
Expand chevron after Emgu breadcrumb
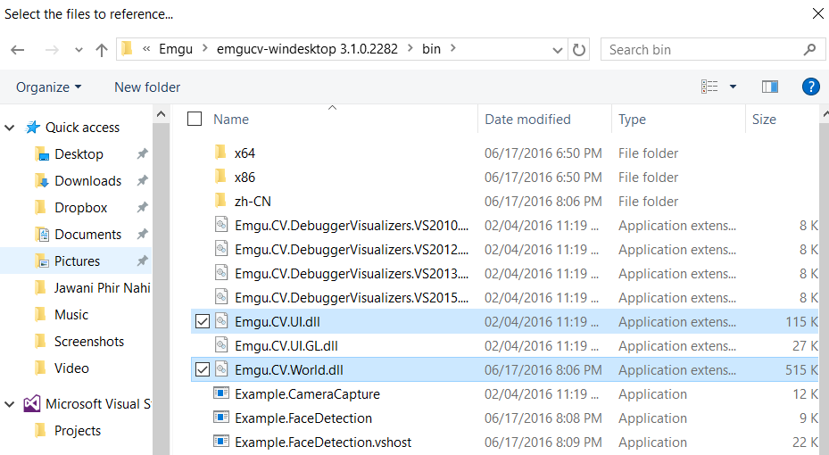tap(205, 48)
